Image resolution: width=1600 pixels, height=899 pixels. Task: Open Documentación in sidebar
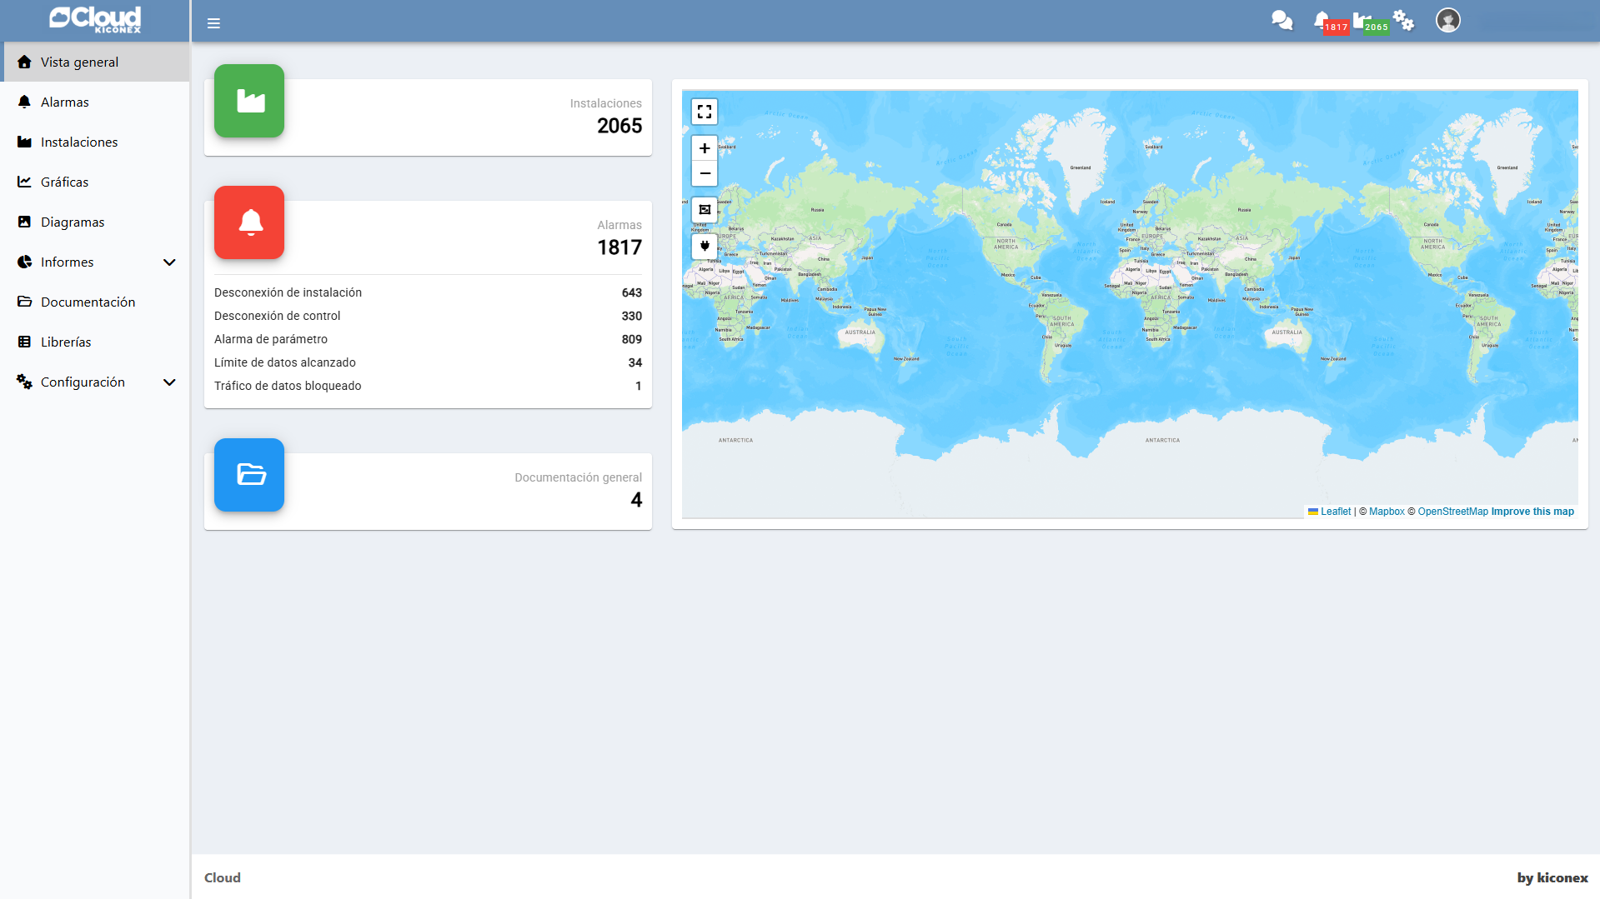coord(97,302)
